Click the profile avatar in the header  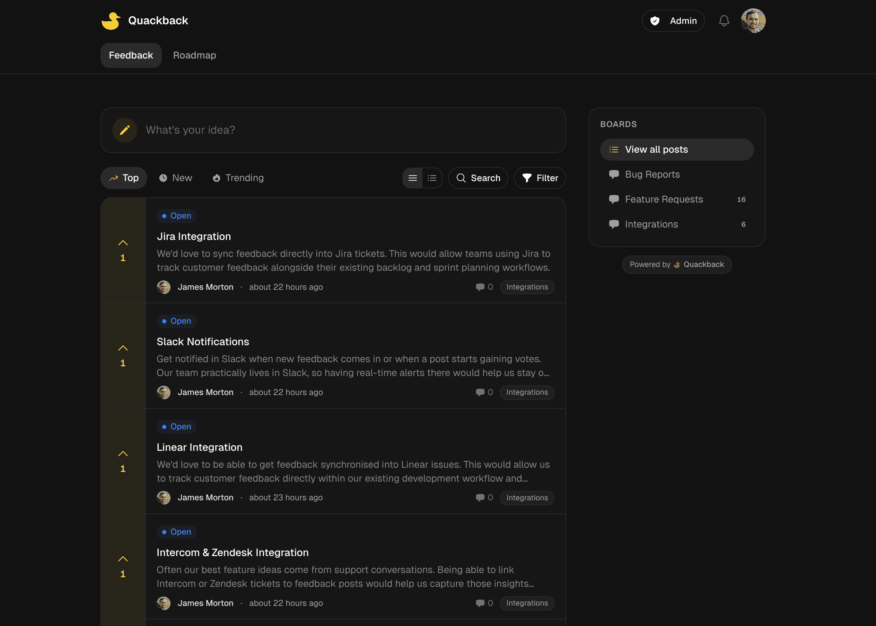pyautogui.click(x=753, y=21)
